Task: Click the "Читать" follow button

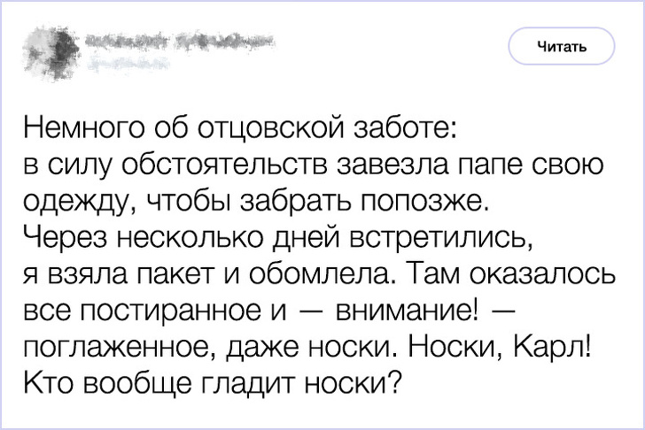Action: point(561,46)
